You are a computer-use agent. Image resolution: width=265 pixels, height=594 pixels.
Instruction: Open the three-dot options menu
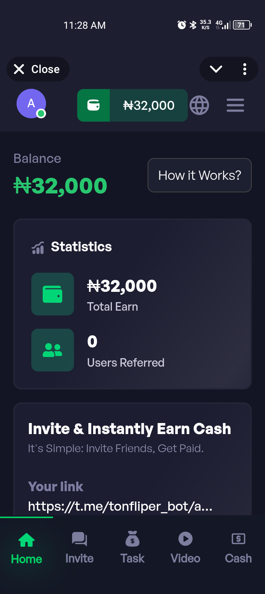point(245,69)
